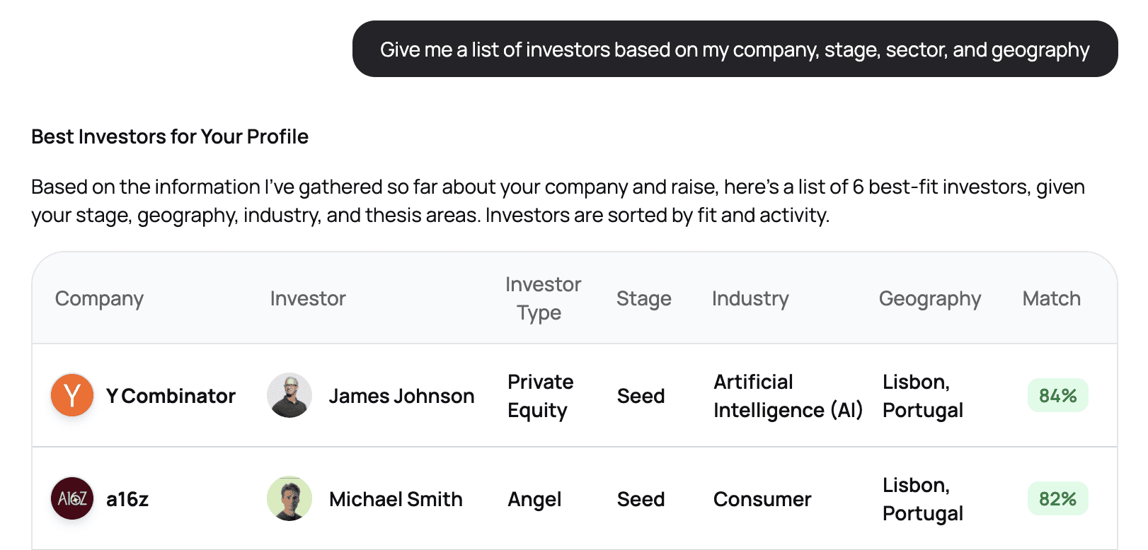
Task: Open the a16z company name
Action: (127, 499)
